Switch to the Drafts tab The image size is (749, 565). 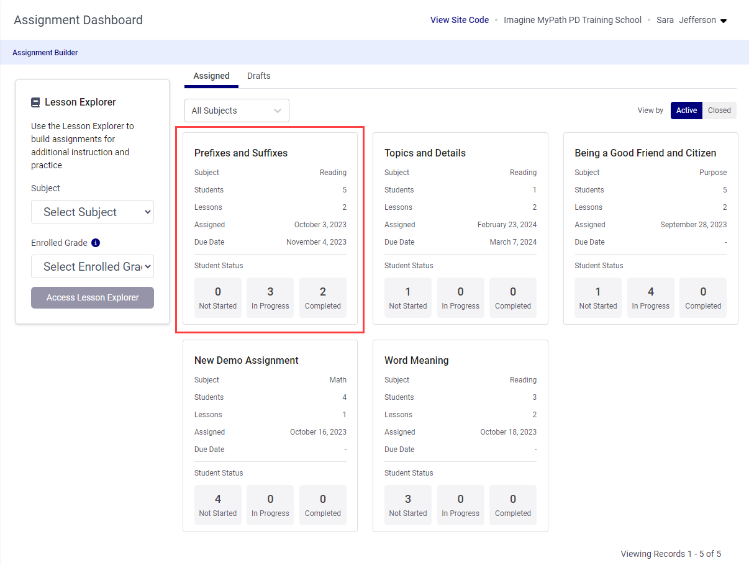(x=258, y=76)
